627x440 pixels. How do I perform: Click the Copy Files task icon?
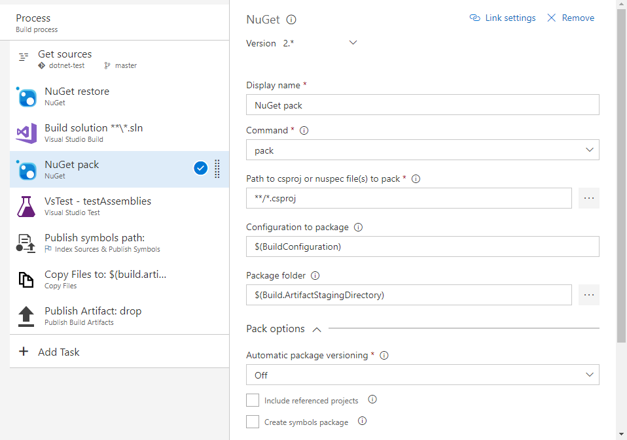pos(26,279)
